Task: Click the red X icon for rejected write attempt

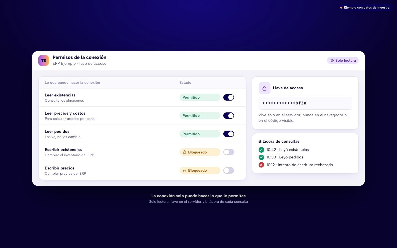Action: pos(261,165)
